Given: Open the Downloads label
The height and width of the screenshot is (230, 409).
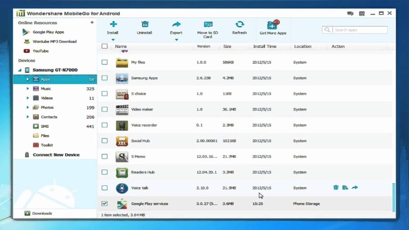Looking at the screenshot, I should pyautogui.click(x=42, y=213).
